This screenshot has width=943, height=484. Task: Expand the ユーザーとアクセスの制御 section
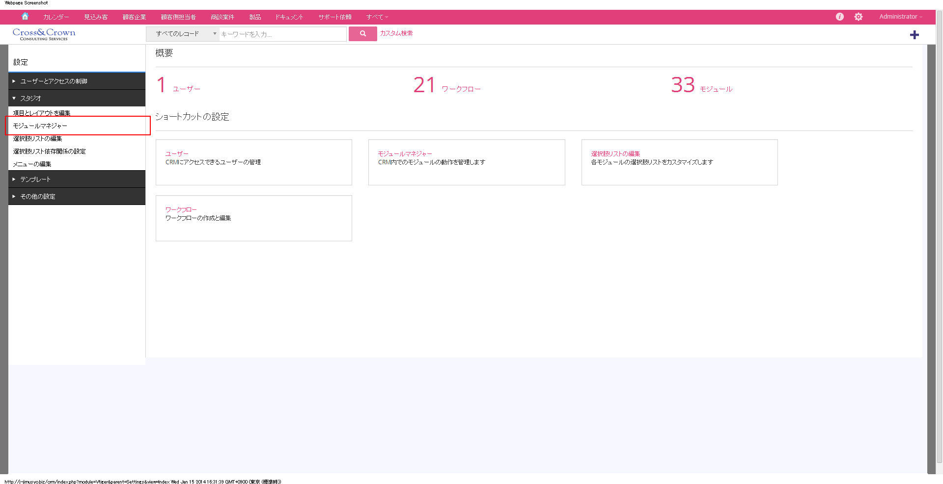[54, 81]
